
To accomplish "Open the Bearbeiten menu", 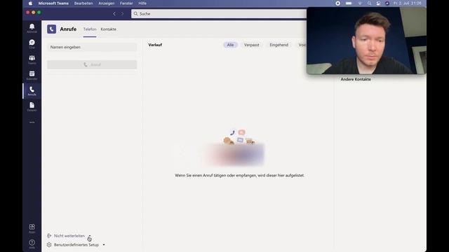I will 83,3.
